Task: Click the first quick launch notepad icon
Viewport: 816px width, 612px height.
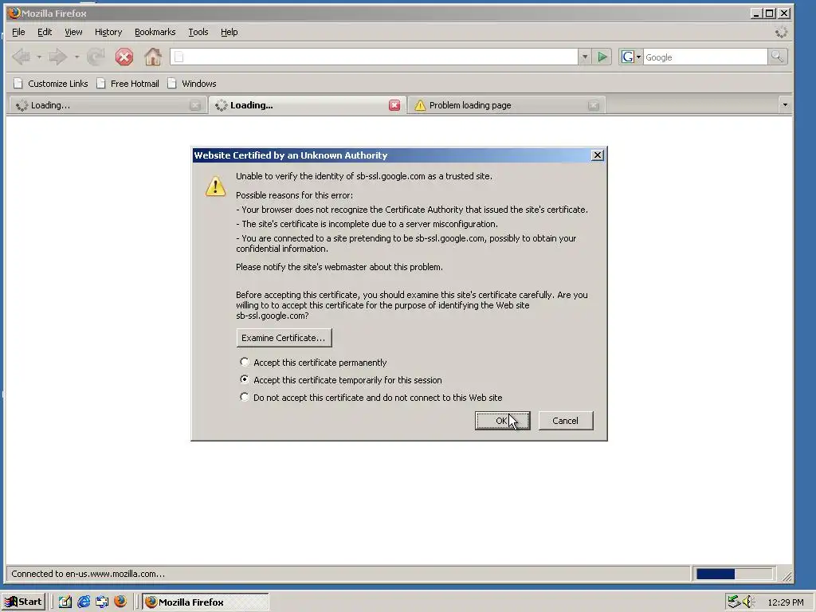Action: (65, 602)
